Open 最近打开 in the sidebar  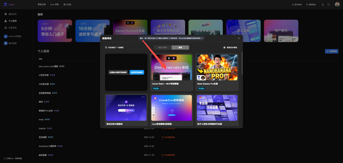click(12, 14)
